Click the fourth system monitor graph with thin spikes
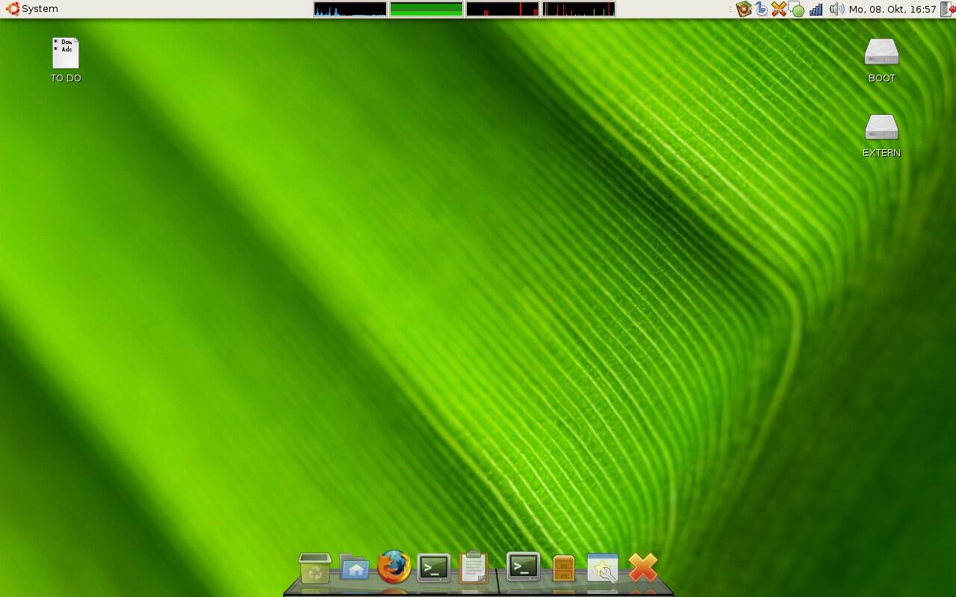Screen dimensions: 956x597 pos(579,9)
